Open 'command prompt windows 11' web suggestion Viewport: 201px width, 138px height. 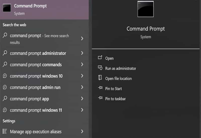[x=36, y=110]
